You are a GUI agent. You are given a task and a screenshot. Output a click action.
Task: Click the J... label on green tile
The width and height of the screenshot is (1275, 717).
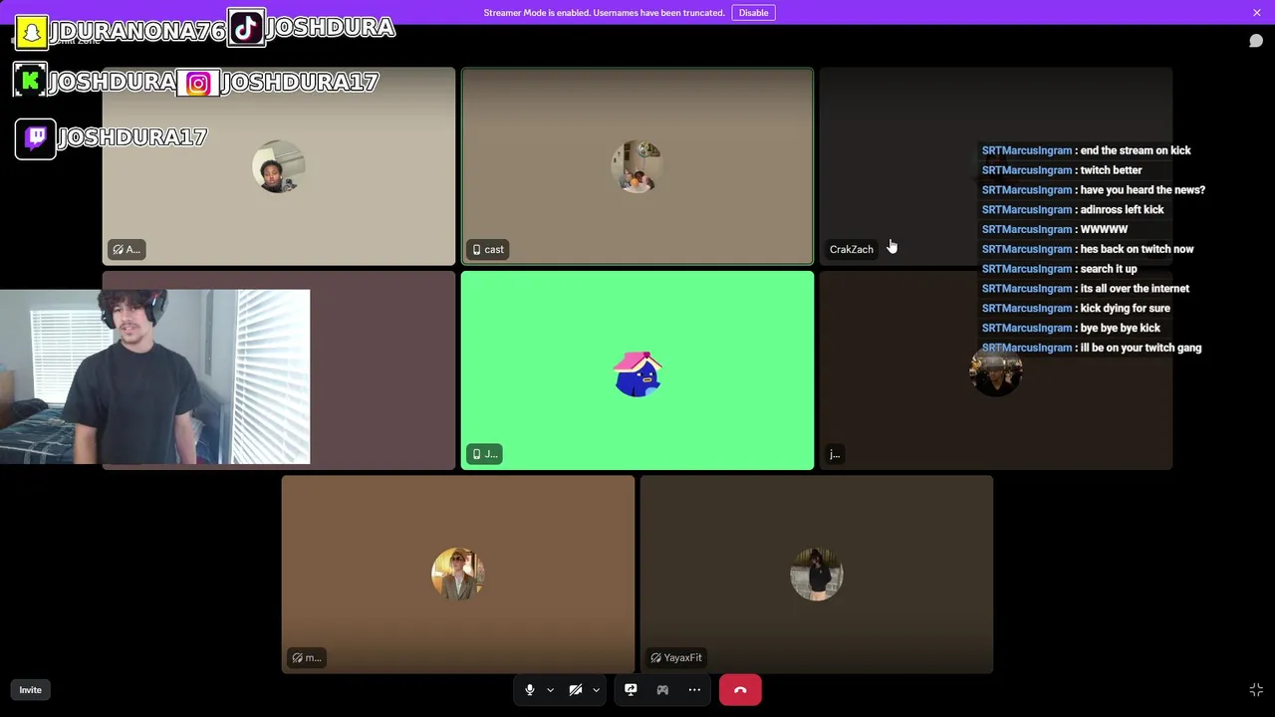click(x=484, y=454)
